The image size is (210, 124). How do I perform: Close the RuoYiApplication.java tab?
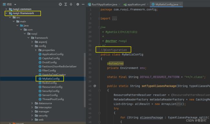click(x=120, y=5)
